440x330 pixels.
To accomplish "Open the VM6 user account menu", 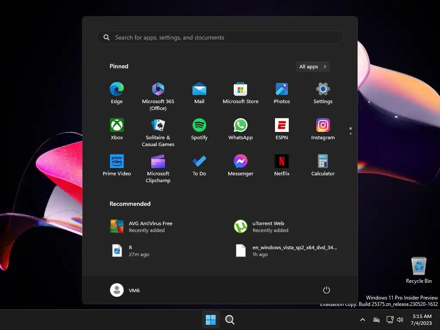I will [125, 290].
